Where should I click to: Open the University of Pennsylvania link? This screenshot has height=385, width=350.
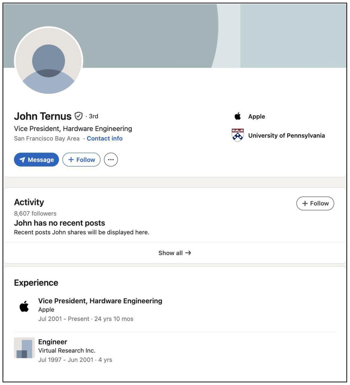coord(287,136)
